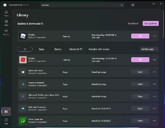Select the Games filter tab
Image resolution: width=165 pixels, height=128 pixels.
coord(58,49)
